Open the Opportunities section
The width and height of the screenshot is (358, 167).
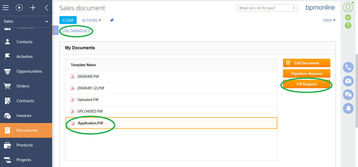click(x=26, y=71)
